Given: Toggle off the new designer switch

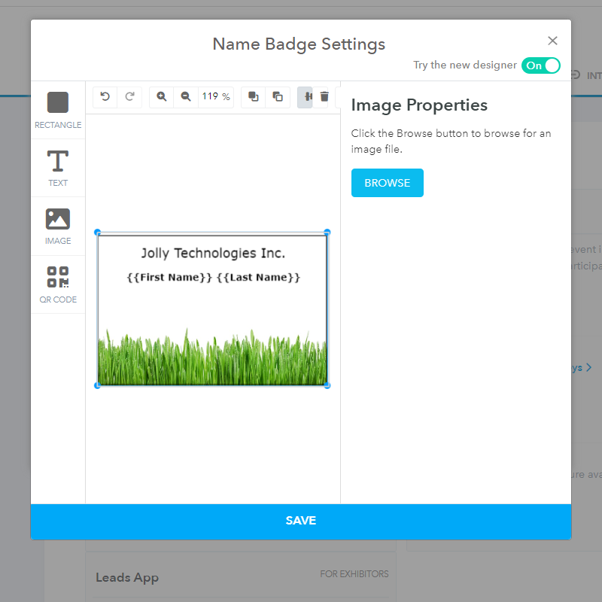Looking at the screenshot, I should [x=541, y=66].
